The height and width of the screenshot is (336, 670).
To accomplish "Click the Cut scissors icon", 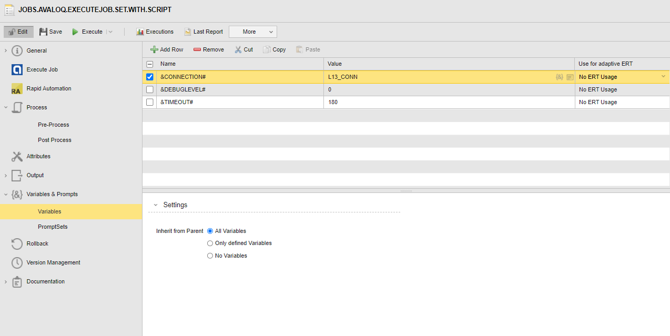I will click(238, 49).
